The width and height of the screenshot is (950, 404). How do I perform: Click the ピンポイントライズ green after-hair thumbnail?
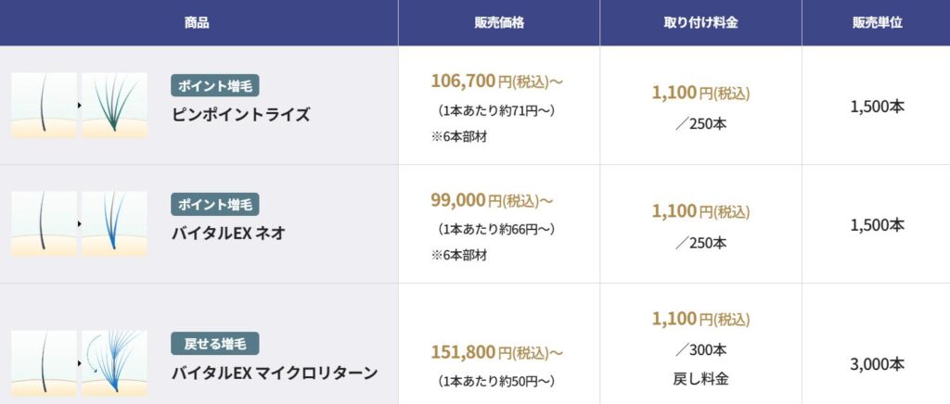pyautogui.click(x=114, y=106)
